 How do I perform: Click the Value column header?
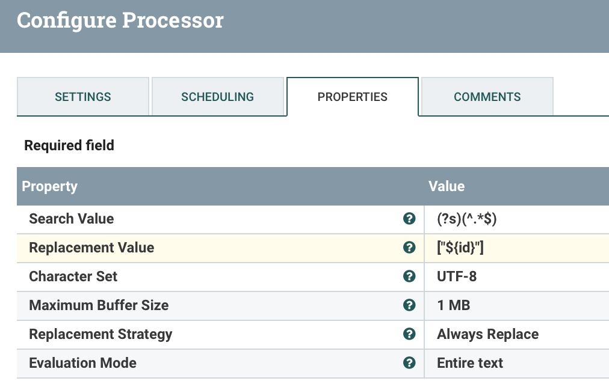click(446, 186)
